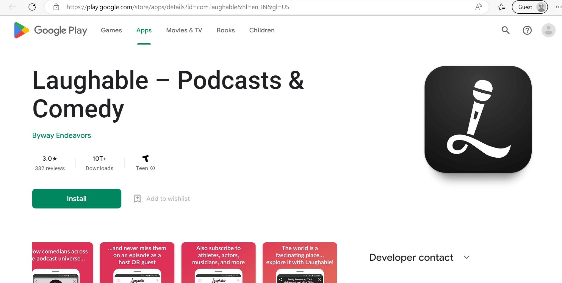This screenshot has width=562, height=283.
Task: Open the Games tab
Action: tap(111, 30)
